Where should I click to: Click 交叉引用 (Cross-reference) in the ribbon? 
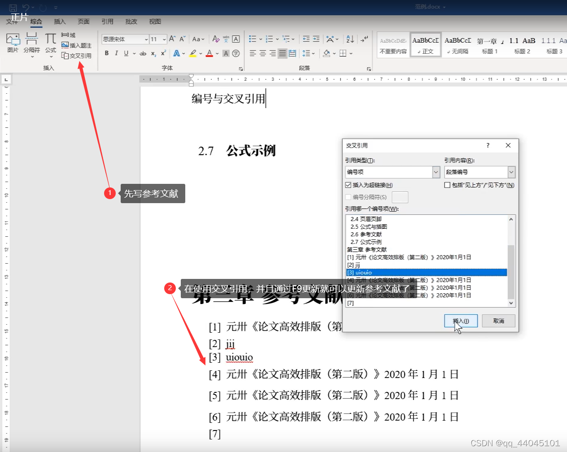[x=76, y=56]
